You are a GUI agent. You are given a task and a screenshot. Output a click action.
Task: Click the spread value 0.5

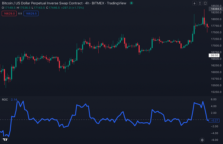click(20, 13)
